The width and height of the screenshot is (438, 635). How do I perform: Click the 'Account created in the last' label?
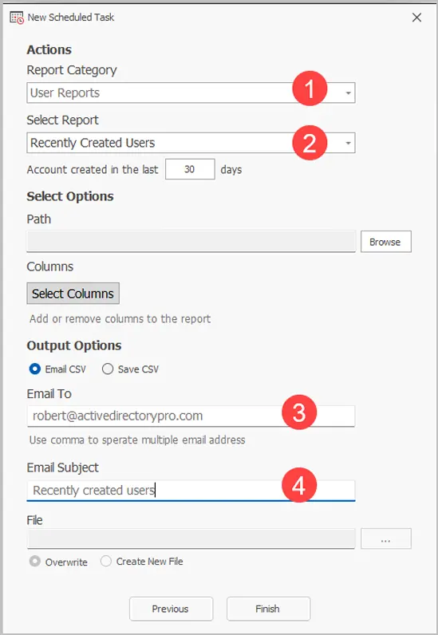coord(93,169)
